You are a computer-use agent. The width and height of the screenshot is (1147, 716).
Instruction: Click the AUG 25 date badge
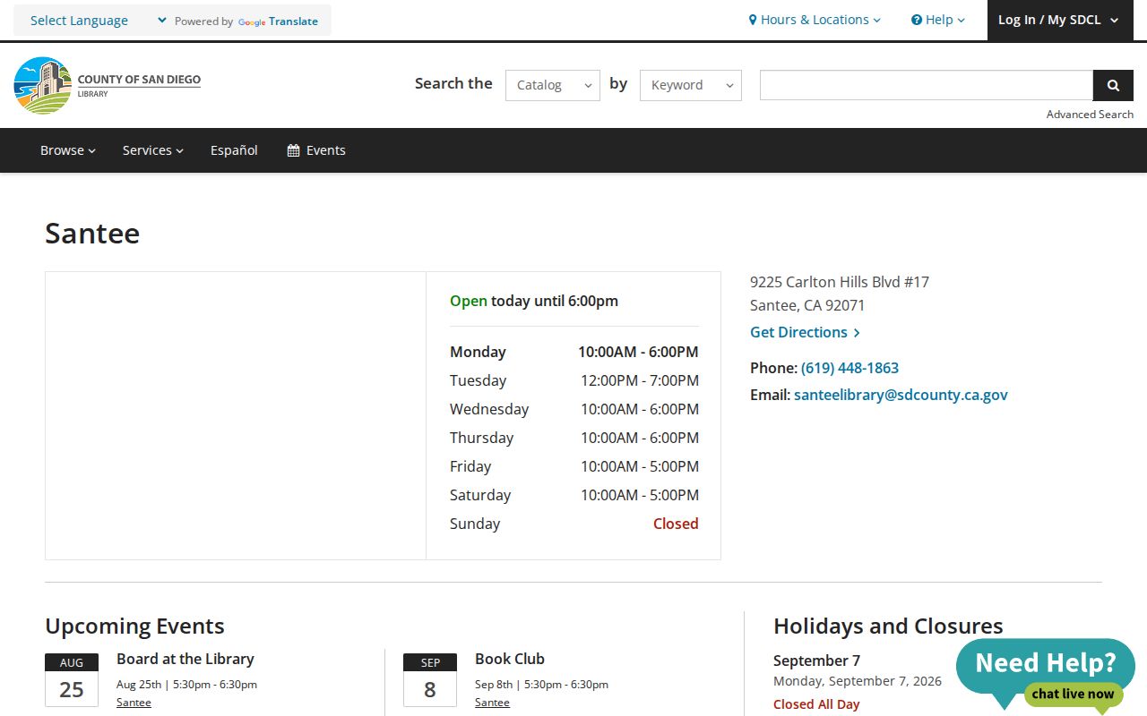click(72, 680)
